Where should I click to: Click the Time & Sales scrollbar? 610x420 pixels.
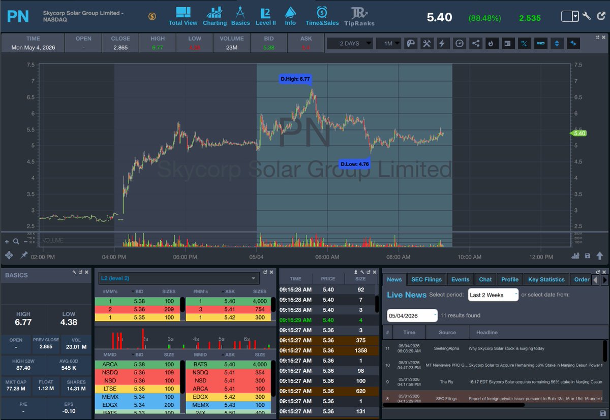pyautogui.click(x=377, y=304)
